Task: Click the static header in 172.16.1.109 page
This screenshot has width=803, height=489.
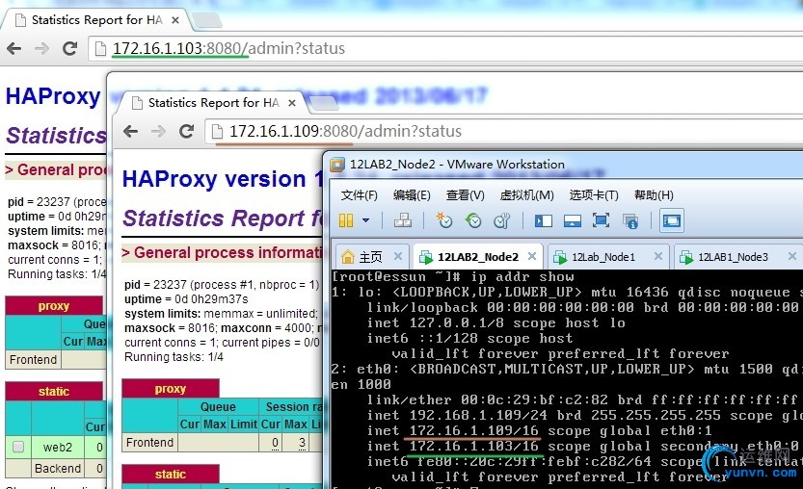Action: pos(170,475)
